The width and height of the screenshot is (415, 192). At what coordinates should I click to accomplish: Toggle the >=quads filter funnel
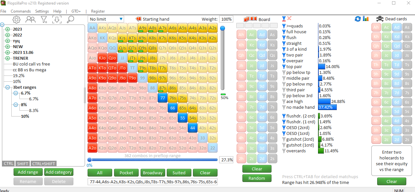tap(284, 26)
